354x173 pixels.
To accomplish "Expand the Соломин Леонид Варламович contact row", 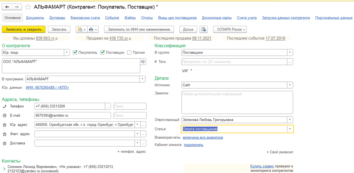I will click(x=4, y=169).
